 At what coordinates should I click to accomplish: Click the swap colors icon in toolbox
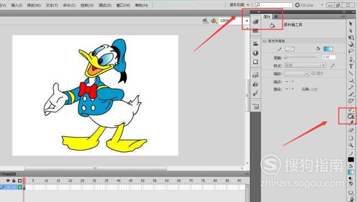pyautogui.click(x=351, y=183)
